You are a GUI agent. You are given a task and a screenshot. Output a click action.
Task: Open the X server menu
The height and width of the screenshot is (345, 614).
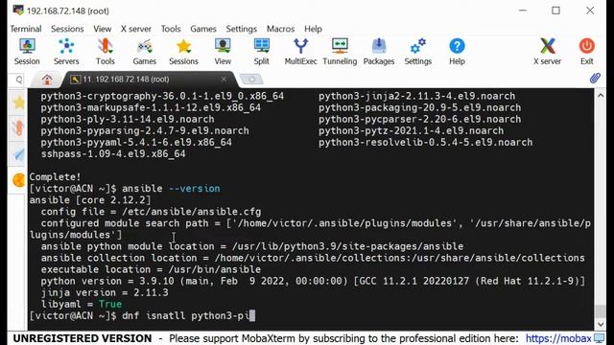coord(135,29)
